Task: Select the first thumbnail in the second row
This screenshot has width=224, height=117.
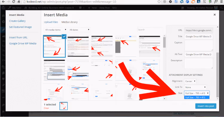Action: point(54,70)
